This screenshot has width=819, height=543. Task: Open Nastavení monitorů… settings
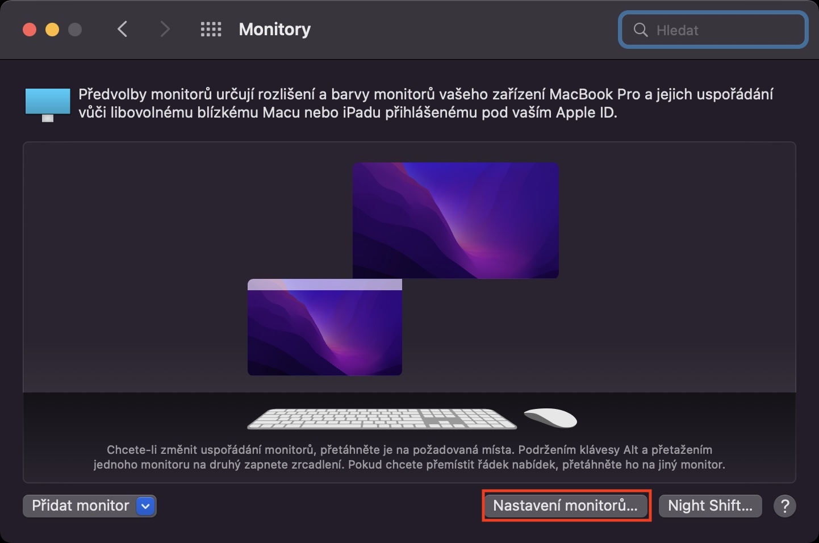pos(566,506)
